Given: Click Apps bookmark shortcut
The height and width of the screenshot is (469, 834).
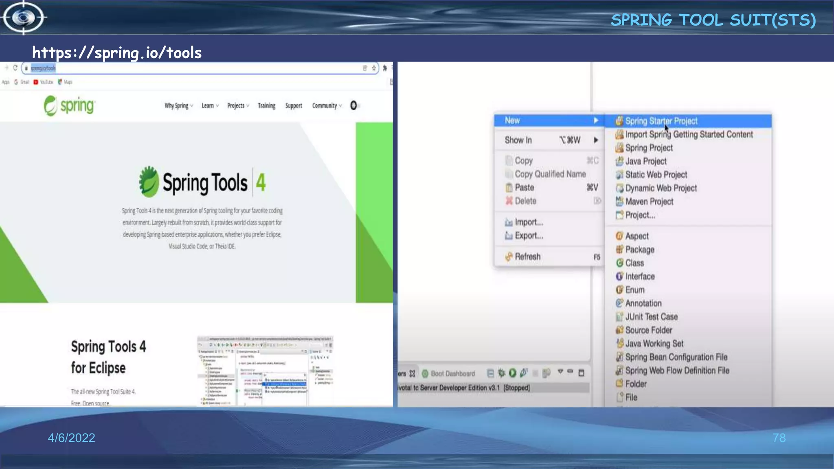Looking at the screenshot, I should tap(6, 82).
